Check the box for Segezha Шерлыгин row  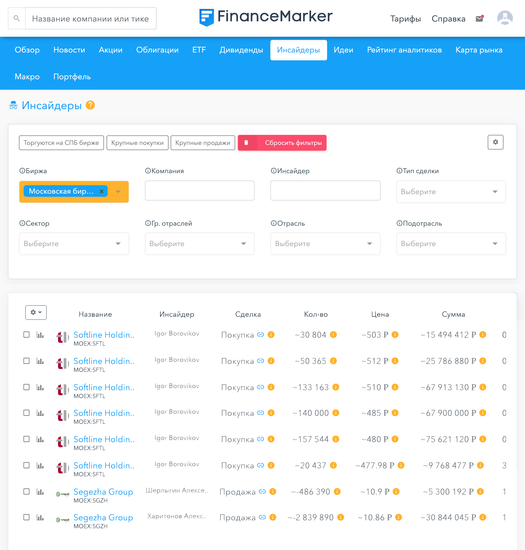click(x=26, y=491)
